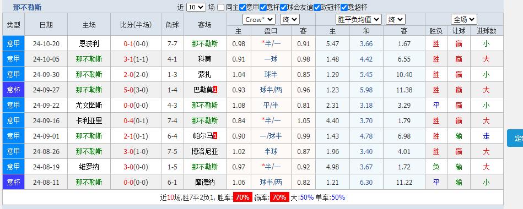Expand the 终 dropdown beside 胜平负均值
523x209 pixels.
coord(396,20)
